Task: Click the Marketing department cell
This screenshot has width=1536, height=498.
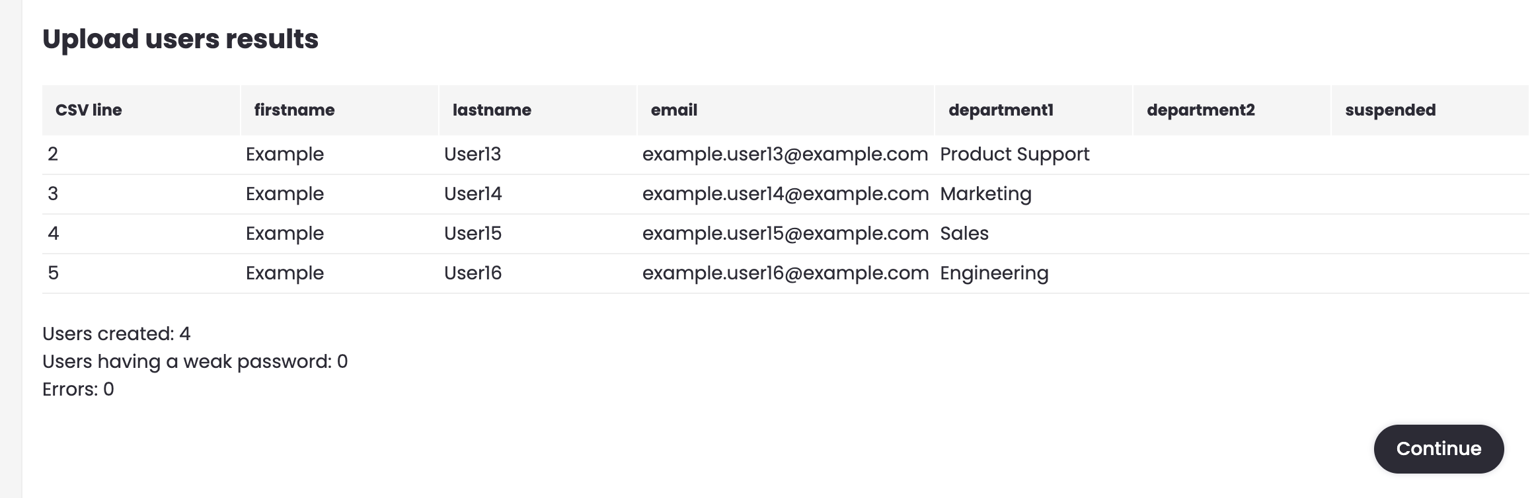Action: click(x=1034, y=194)
